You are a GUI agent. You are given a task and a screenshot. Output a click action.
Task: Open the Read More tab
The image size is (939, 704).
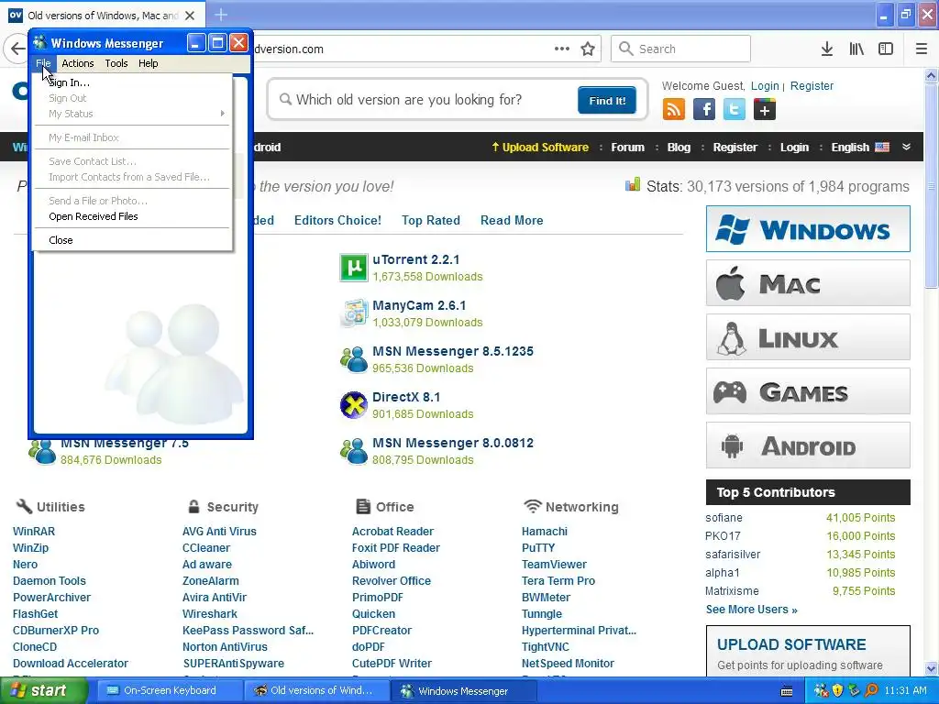coord(512,220)
